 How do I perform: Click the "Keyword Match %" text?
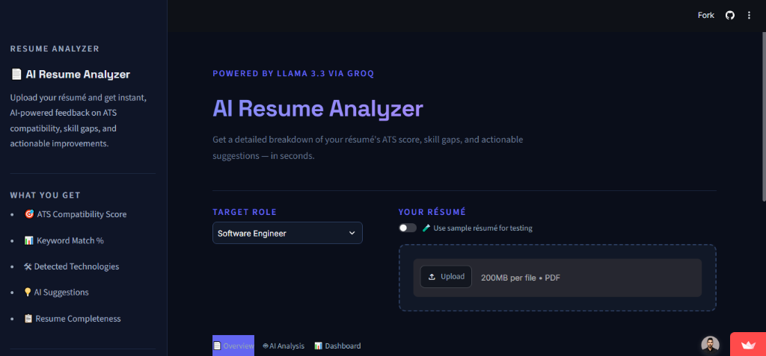click(70, 240)
